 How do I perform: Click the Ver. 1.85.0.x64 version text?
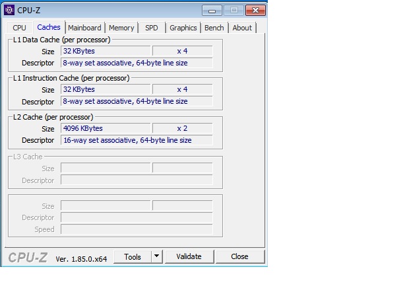(81, 258)
